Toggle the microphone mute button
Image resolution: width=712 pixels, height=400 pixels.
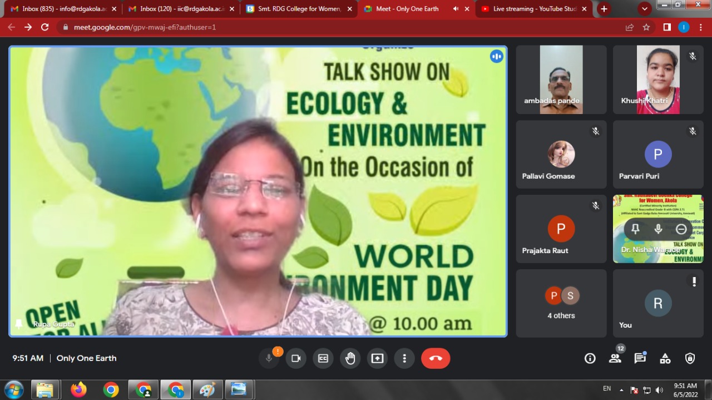pyautogui.click(x=269, y=358)
